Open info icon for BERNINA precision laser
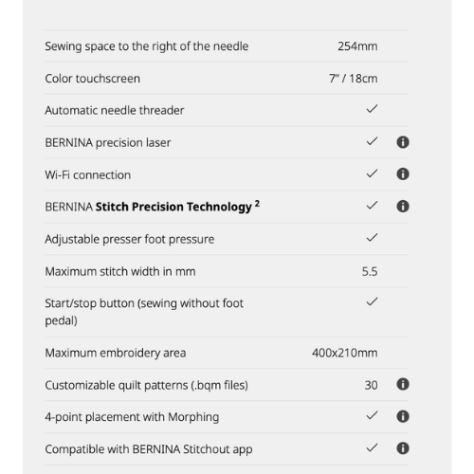Screen dimensions: 474x474 coord(403,142)
